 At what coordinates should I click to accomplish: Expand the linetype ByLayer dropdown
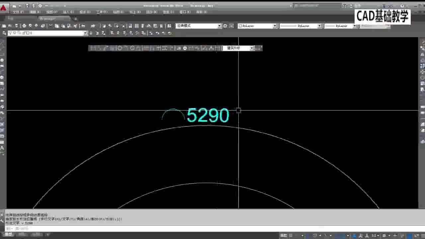[319, 26]
